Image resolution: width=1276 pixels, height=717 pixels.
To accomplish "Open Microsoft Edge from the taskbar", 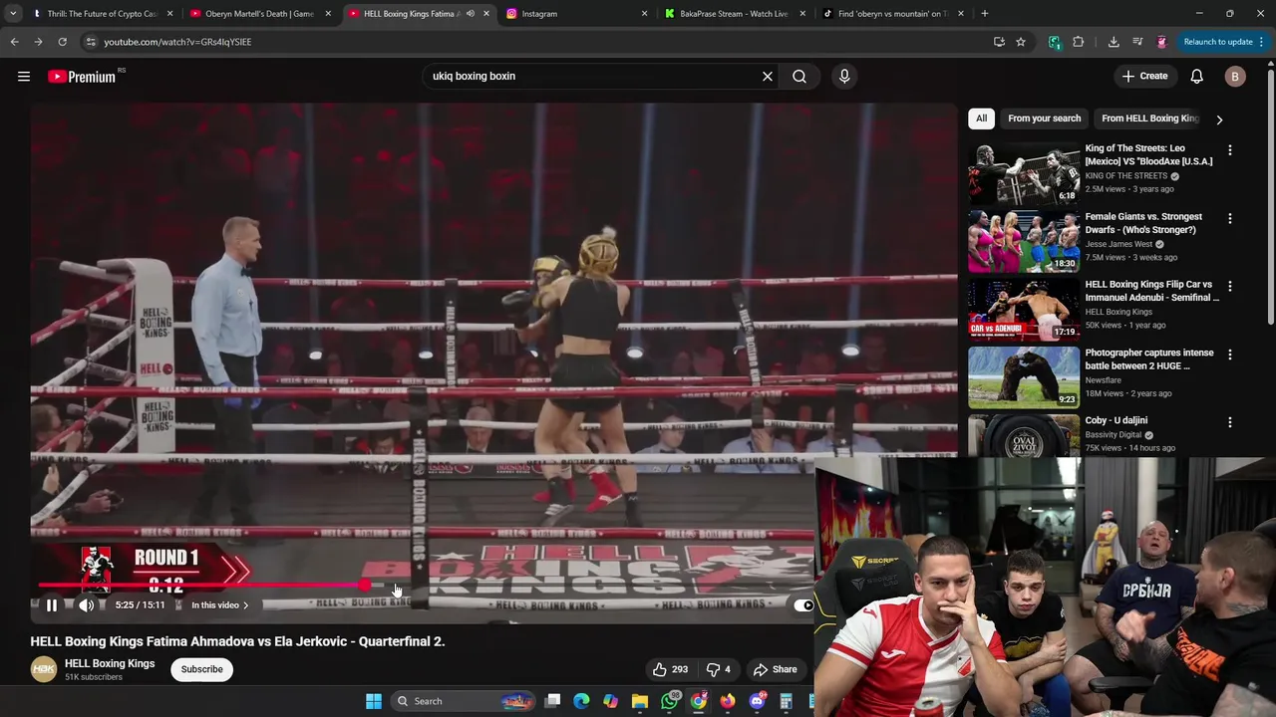I will pyautogui.click(x=582, y=701).
